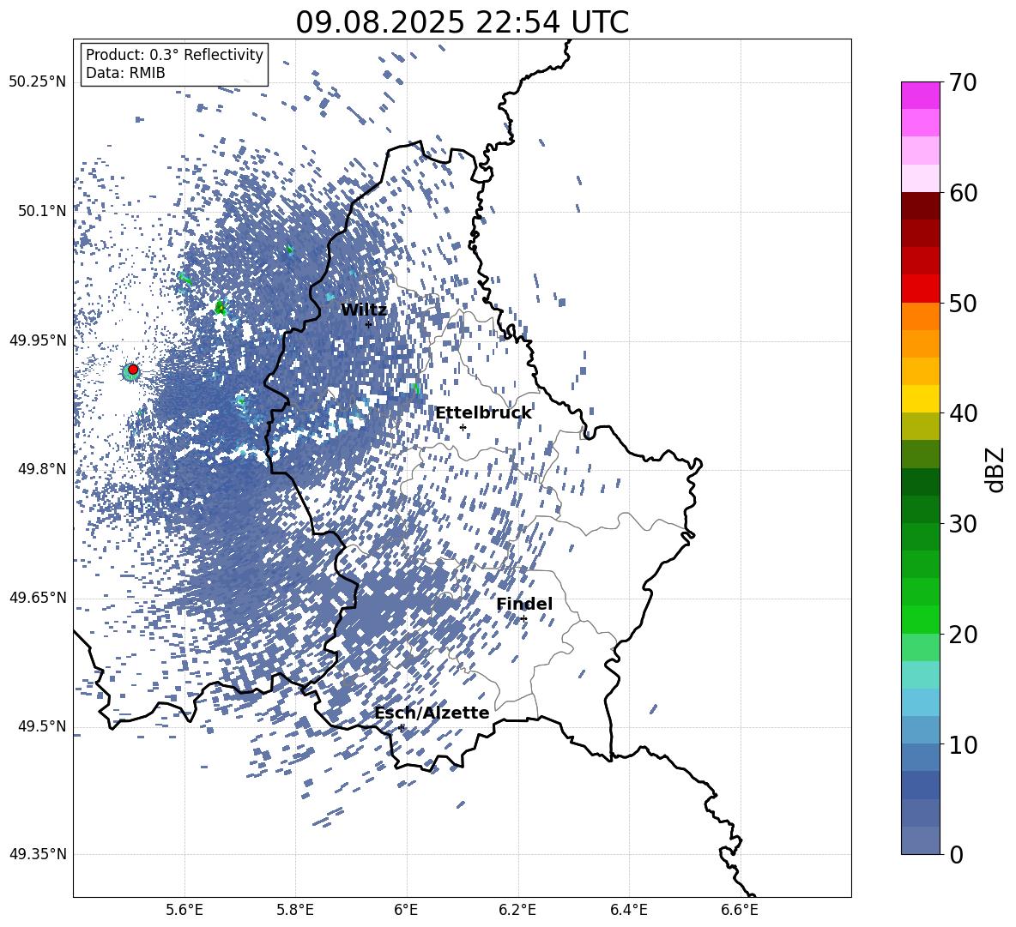
Task: Click the latitude label 49.35°N
Action: click(x=38, y=854)
